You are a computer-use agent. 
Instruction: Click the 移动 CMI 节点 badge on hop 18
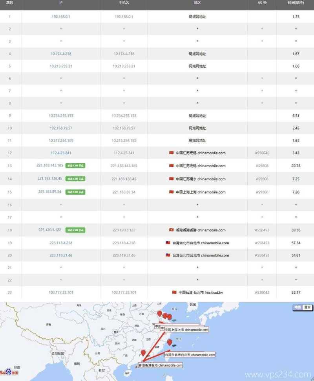tap(75, 230)
